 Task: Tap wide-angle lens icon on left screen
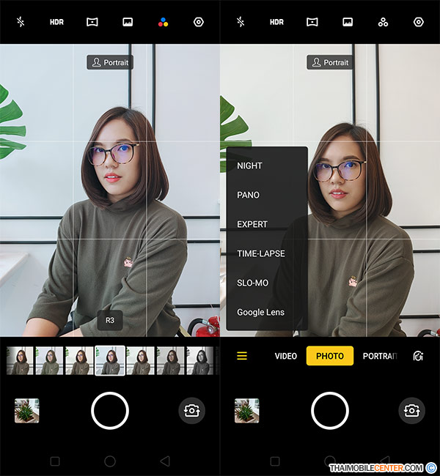[92, 22]
